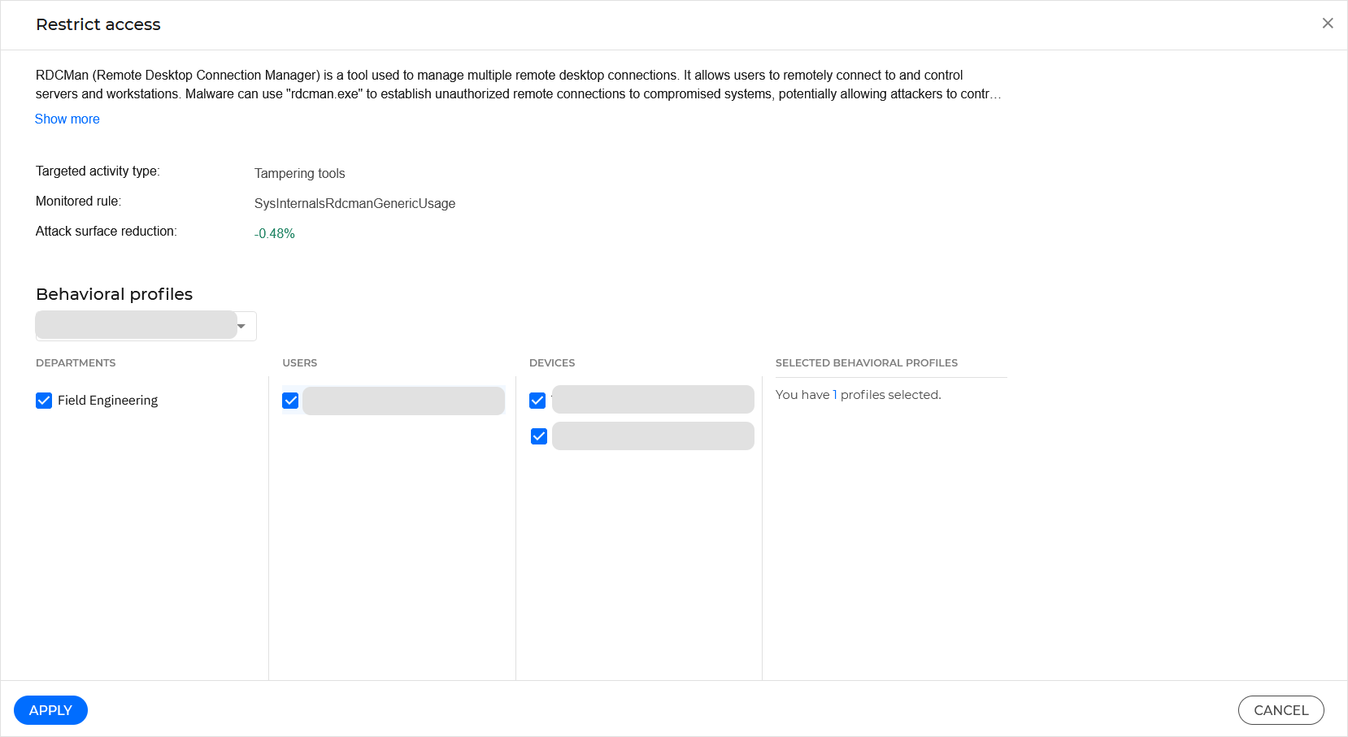The image size is (1348, 737).
Task: Expand the description with Show more
Action: pos(67,119)
